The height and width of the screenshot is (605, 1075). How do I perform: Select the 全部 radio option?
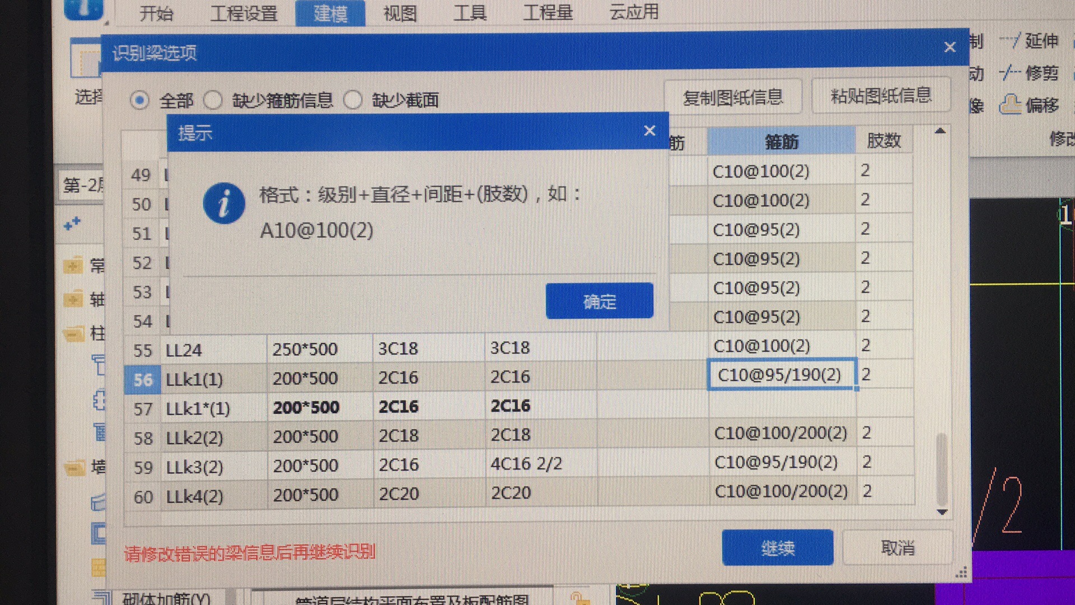pos(139,101)
